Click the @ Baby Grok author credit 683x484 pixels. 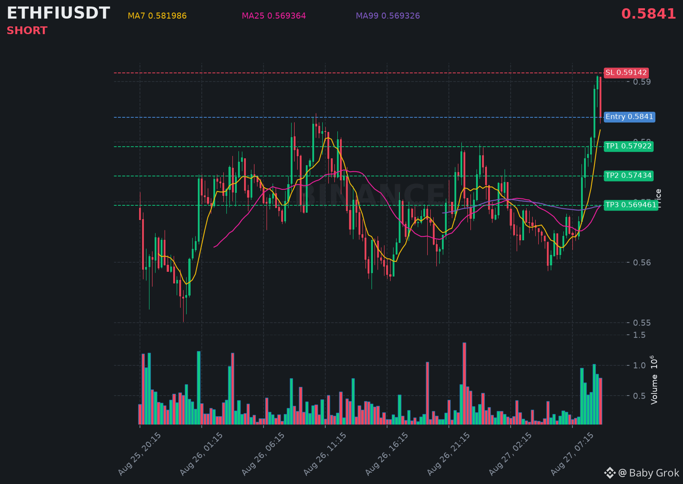pyautogui.click(x=648, y=473)
